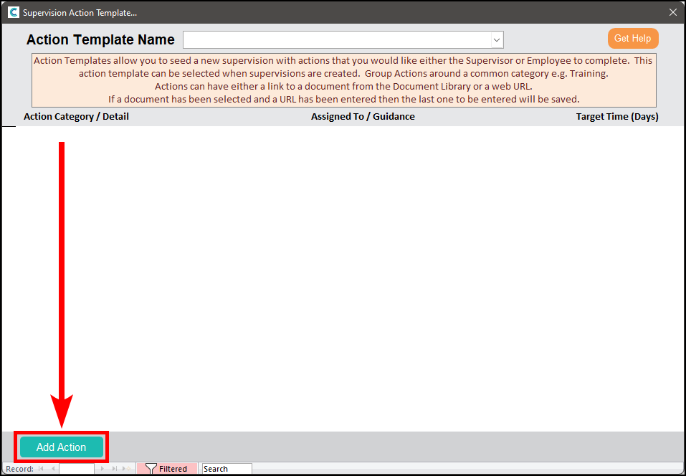
Task: Open Get Help
Action: click(632, 39)
